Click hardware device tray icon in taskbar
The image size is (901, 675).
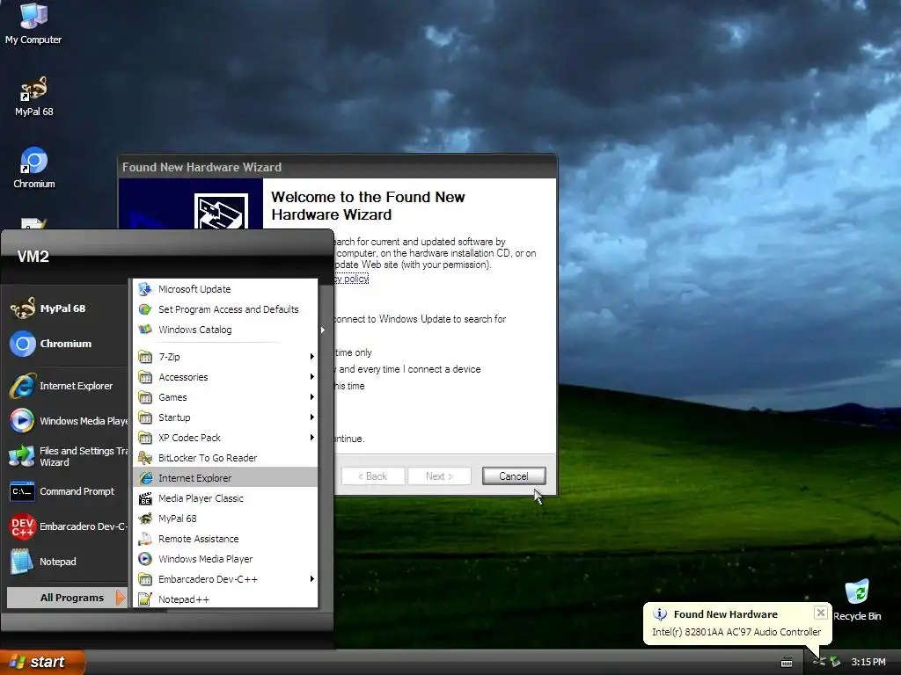819,662
